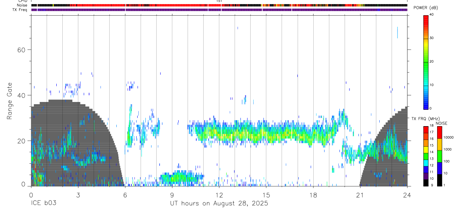Click the purple TX Freq strip bar
458x211 pixels.
coord(219,10)
